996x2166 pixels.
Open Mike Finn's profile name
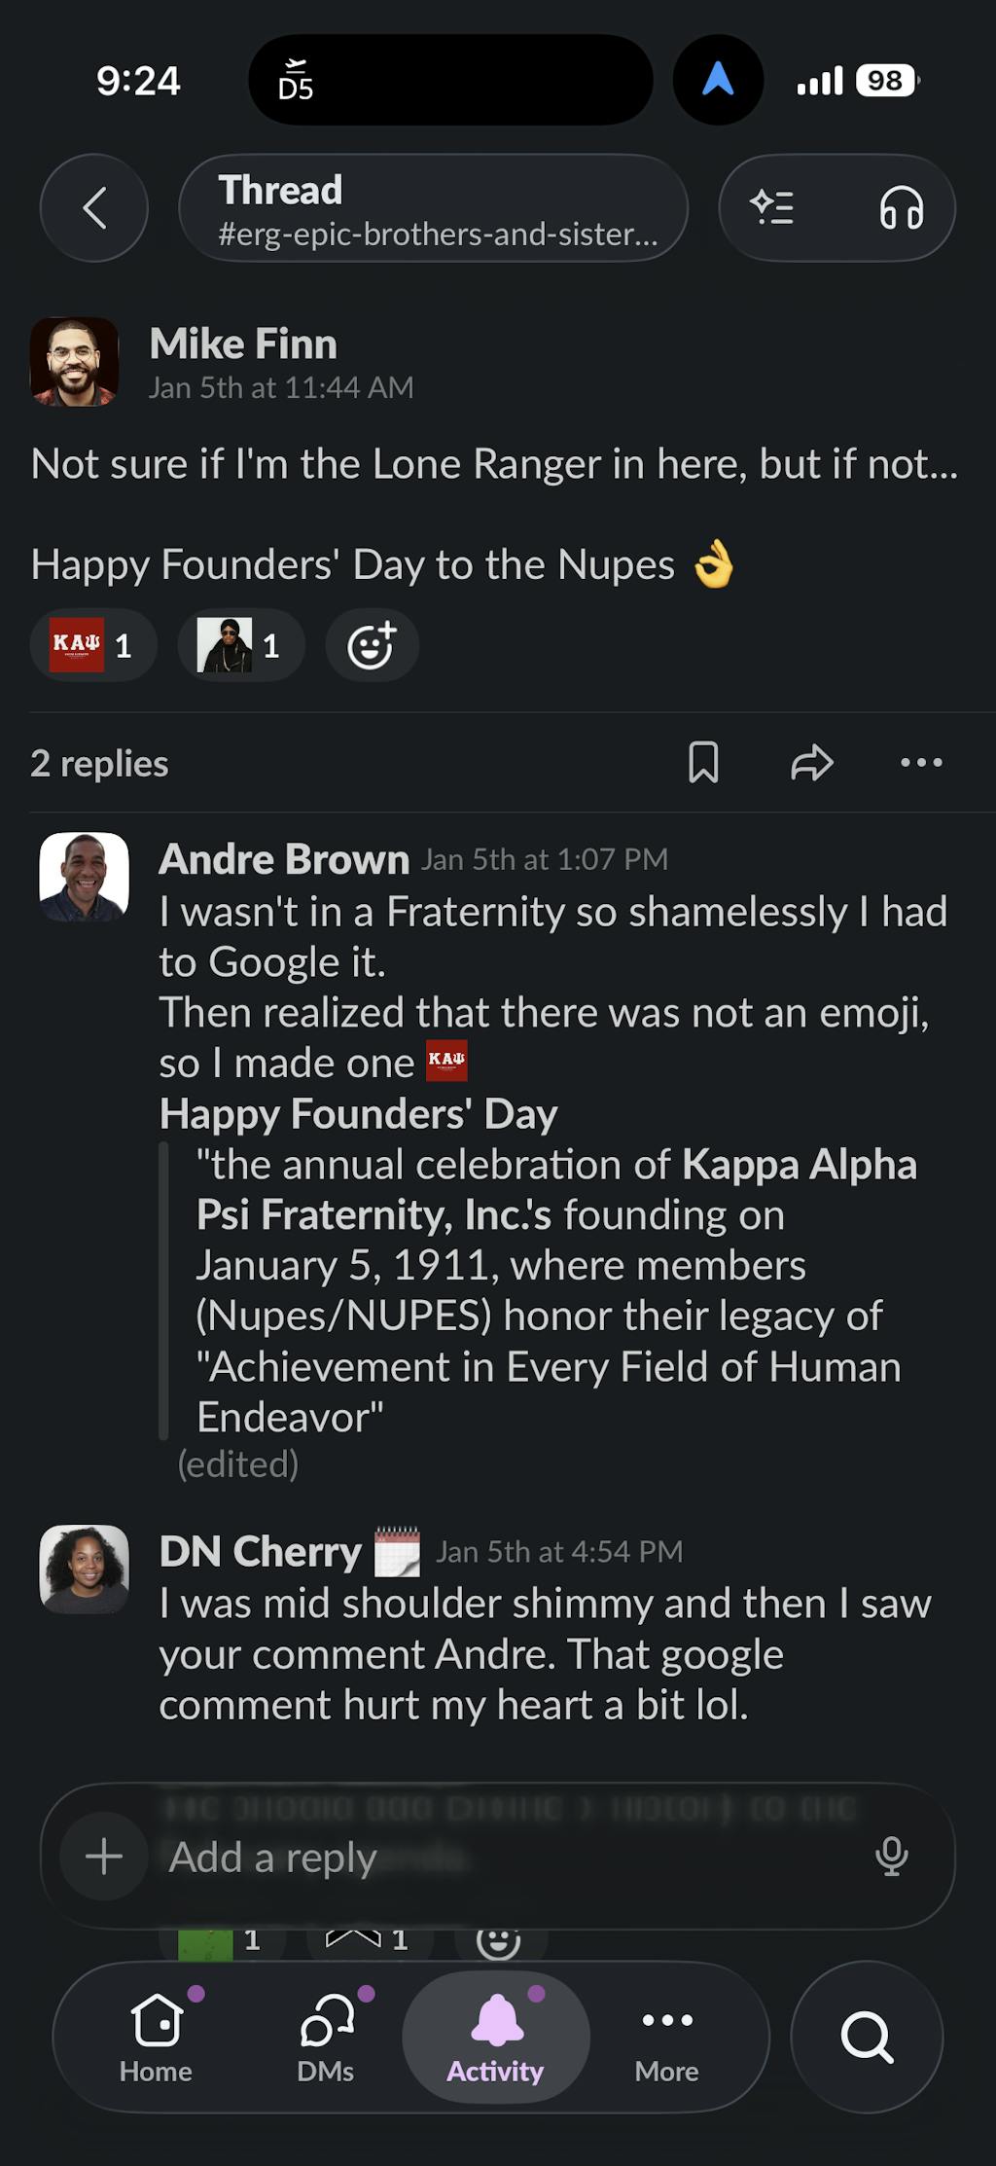pos(243,344)
